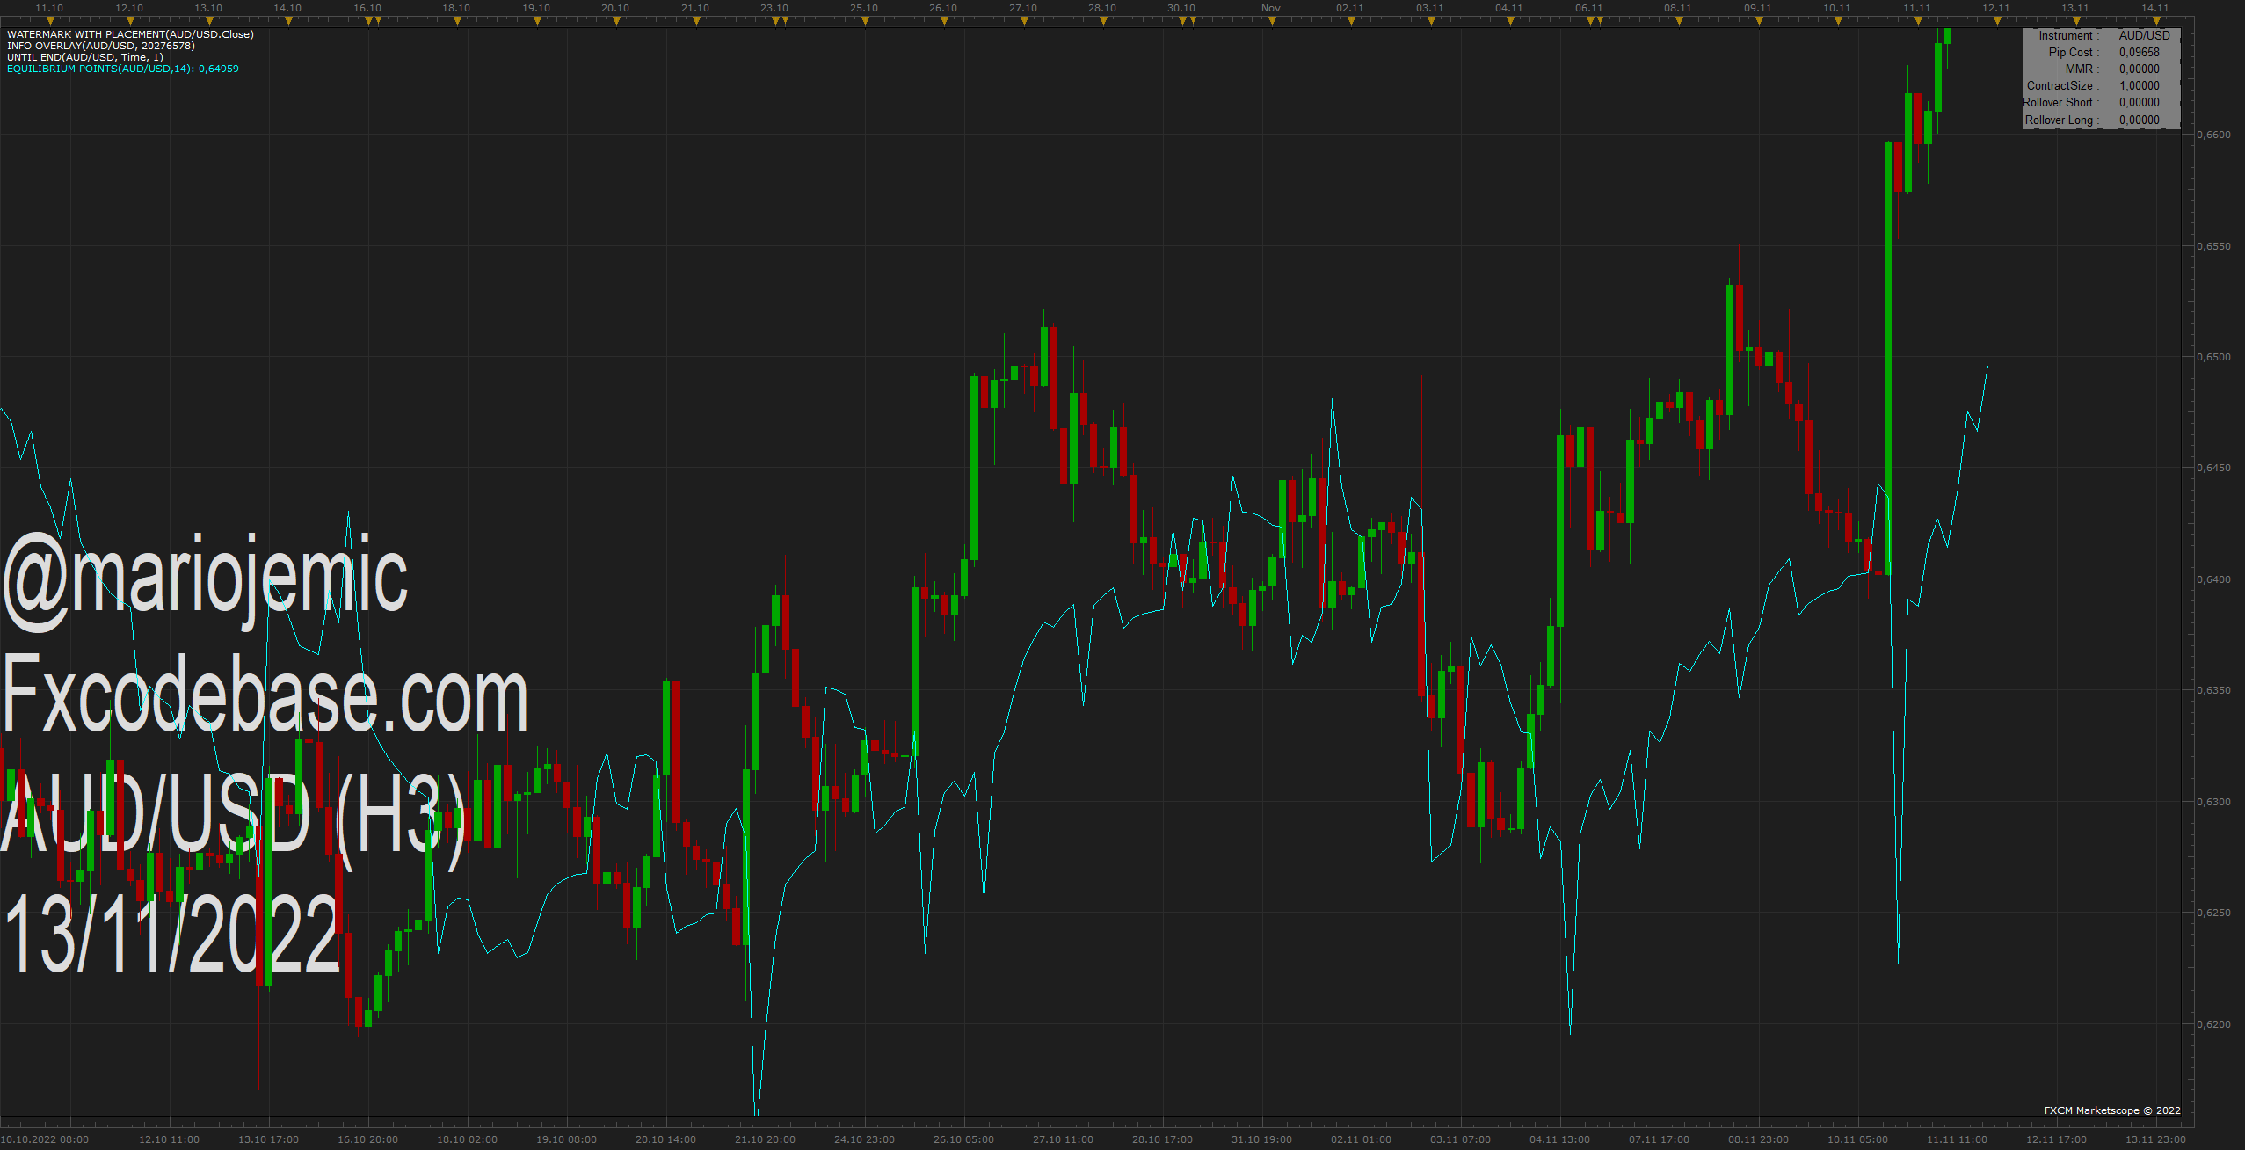This screenshot has height=1150, width=2245.
Task: Click the 13.11 23:00 time label
Action: click(x=2155, y=1139)
